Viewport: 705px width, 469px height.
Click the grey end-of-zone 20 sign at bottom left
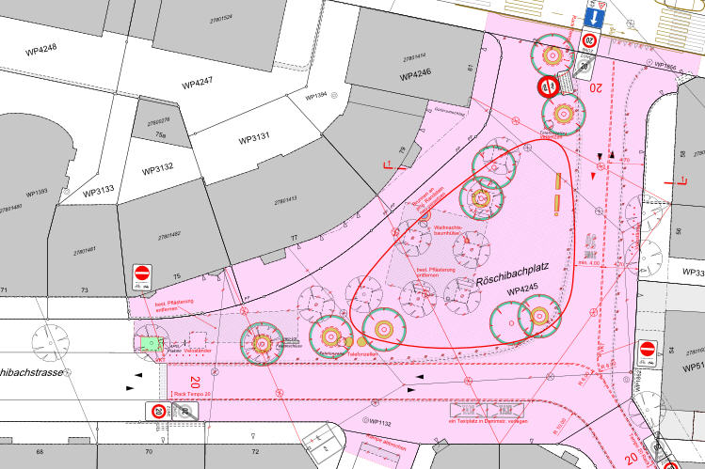point(185,411)
